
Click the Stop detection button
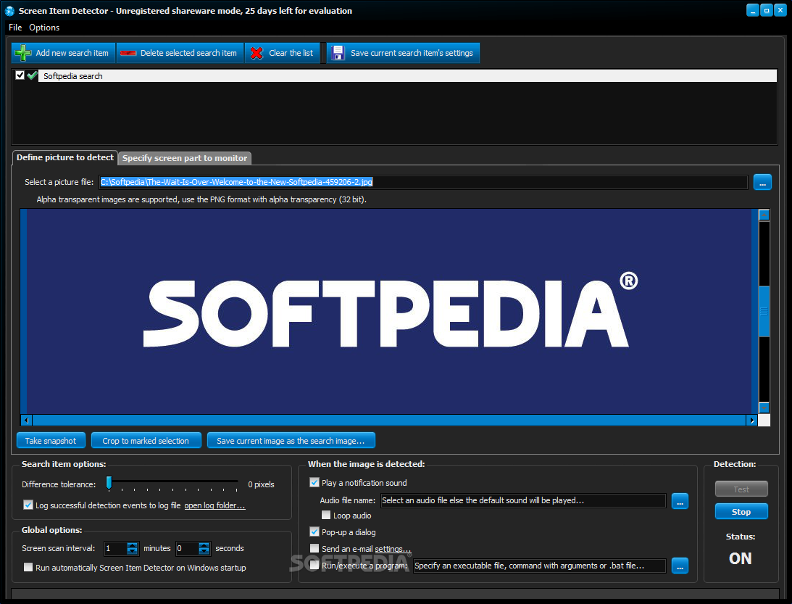click(x=741, y=511)
